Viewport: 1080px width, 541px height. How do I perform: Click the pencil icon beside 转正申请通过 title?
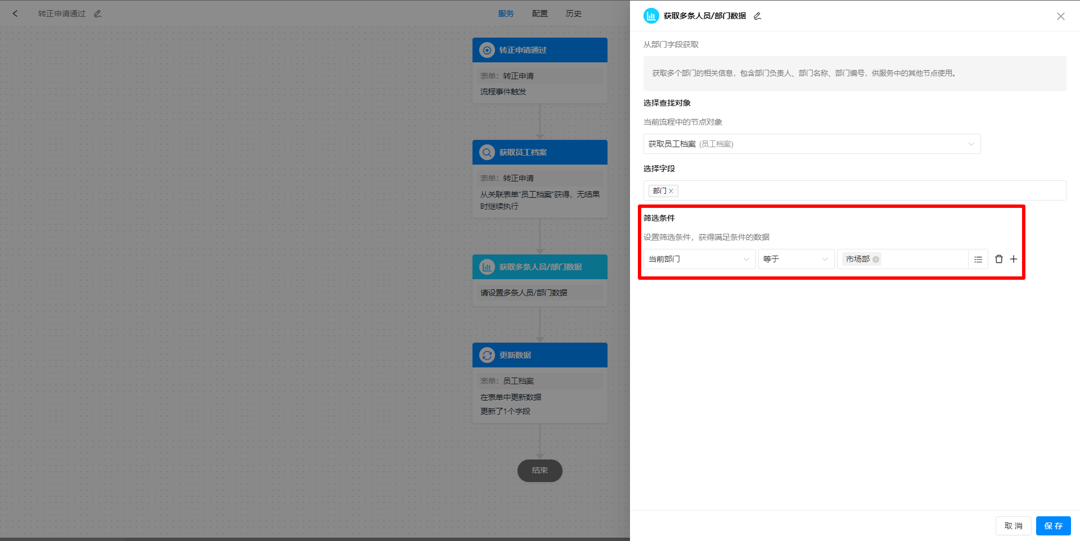coord(97,13)
